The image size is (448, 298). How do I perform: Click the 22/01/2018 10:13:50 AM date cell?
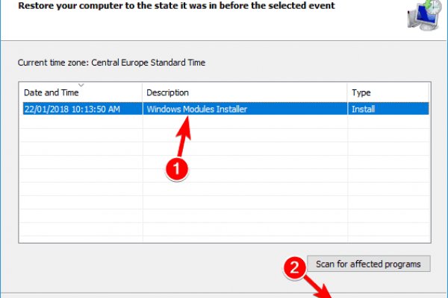pos(72,109)
